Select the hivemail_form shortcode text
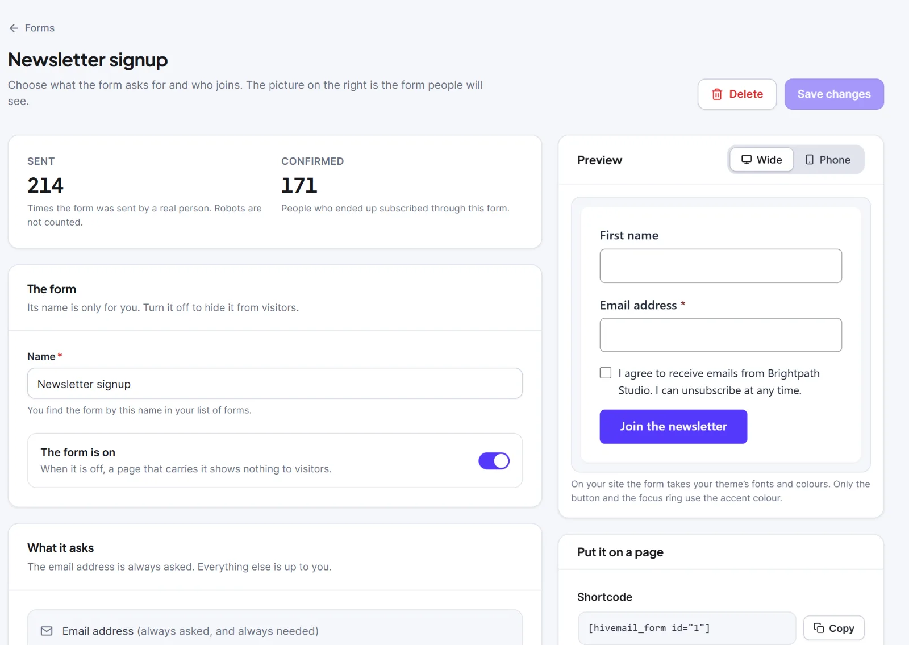 (x=649, y=628)
